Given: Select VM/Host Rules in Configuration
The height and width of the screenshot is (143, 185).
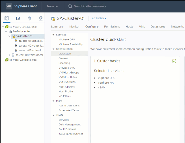Looking at the screenshot, I should tap(68, 77).
